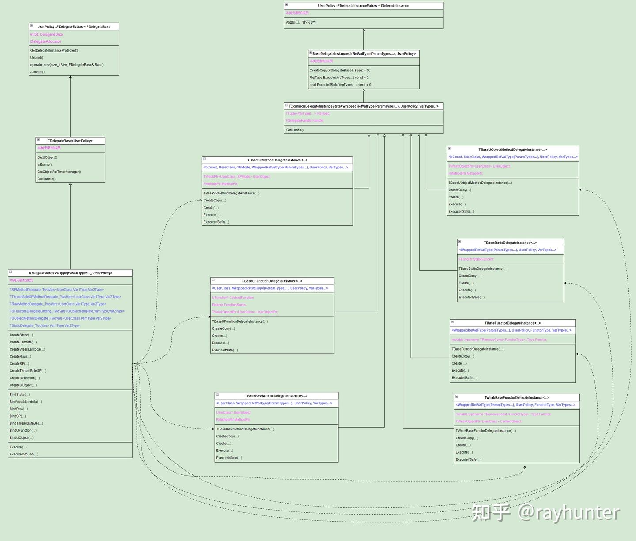Select ExecuteIfBound(...) in the TDelegate class

coord(24,454)
